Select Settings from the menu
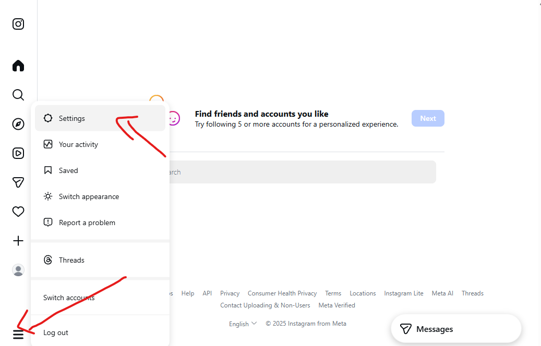This screenshot has width=541, height=346. [x=100, y=118]
